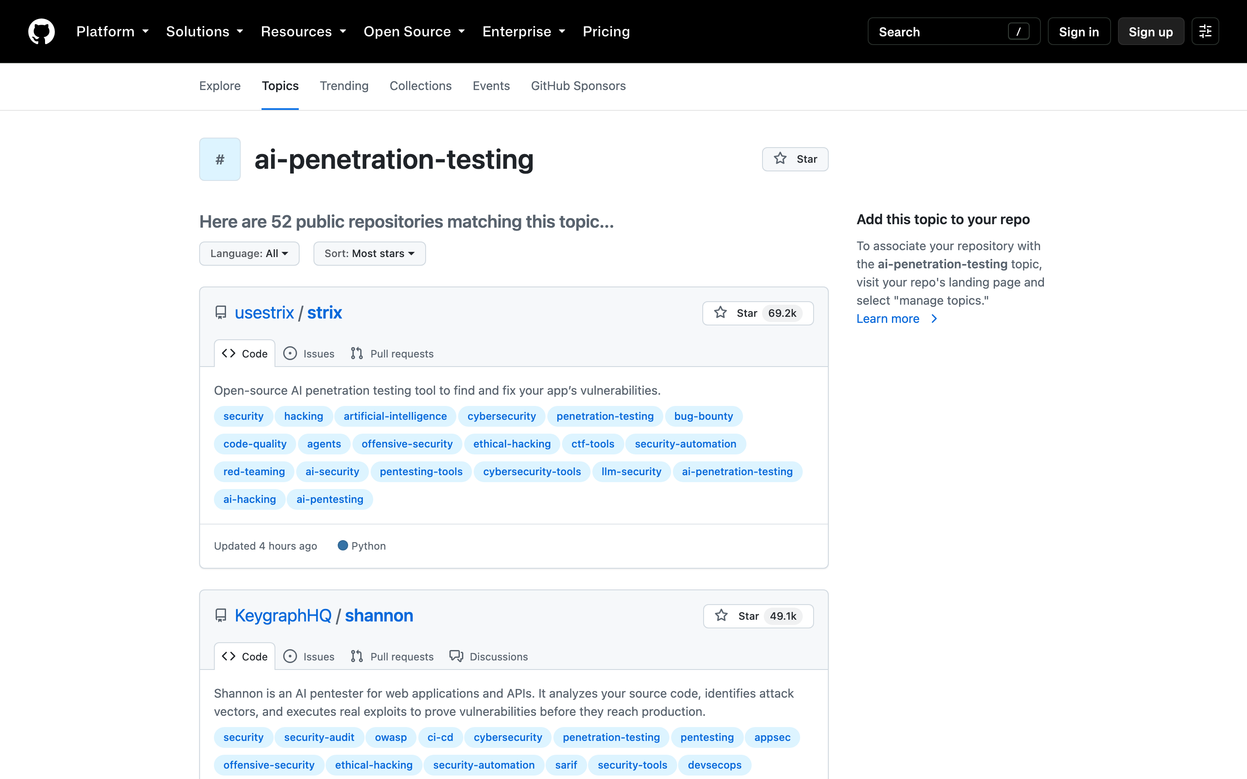The width and height of the screenshot is (1247, 779).
Task: Open the shannon repository link
Action: (x=379, y=616)
